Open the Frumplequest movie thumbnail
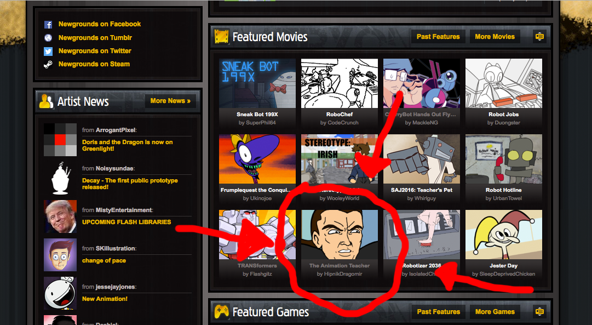The image size is (592, 325). 257,159
